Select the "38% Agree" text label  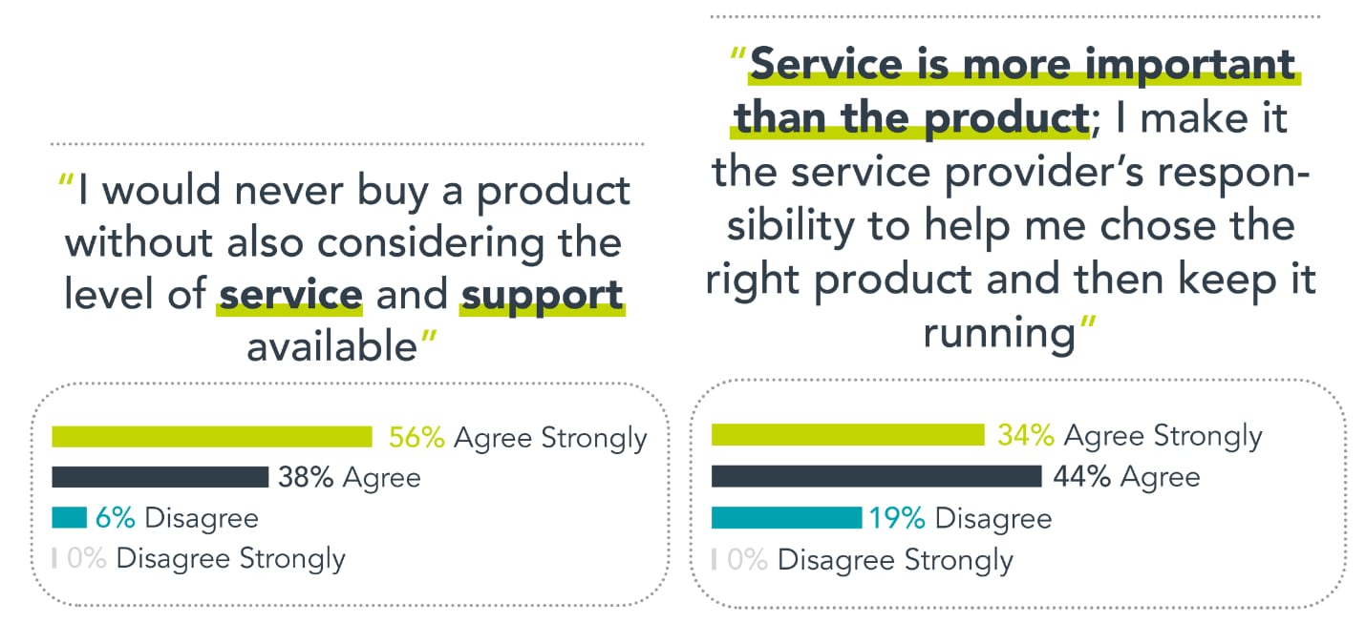pyautogui.click(x=349, y=477)
